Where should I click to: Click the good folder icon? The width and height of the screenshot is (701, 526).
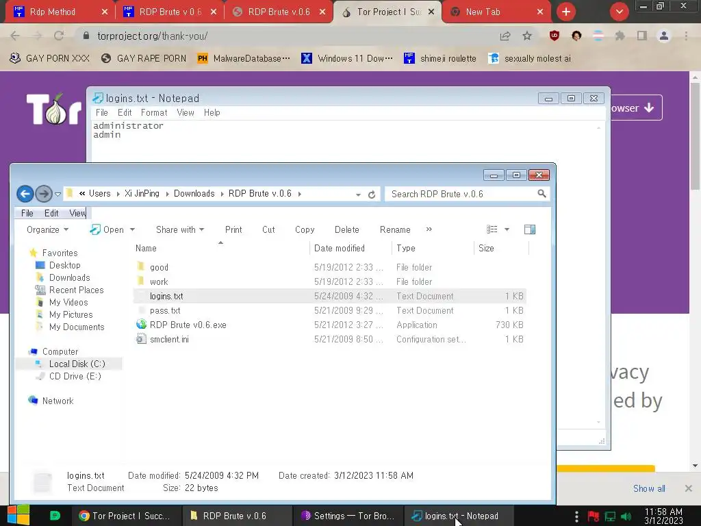pyautogui.click(x=141, y=267)
